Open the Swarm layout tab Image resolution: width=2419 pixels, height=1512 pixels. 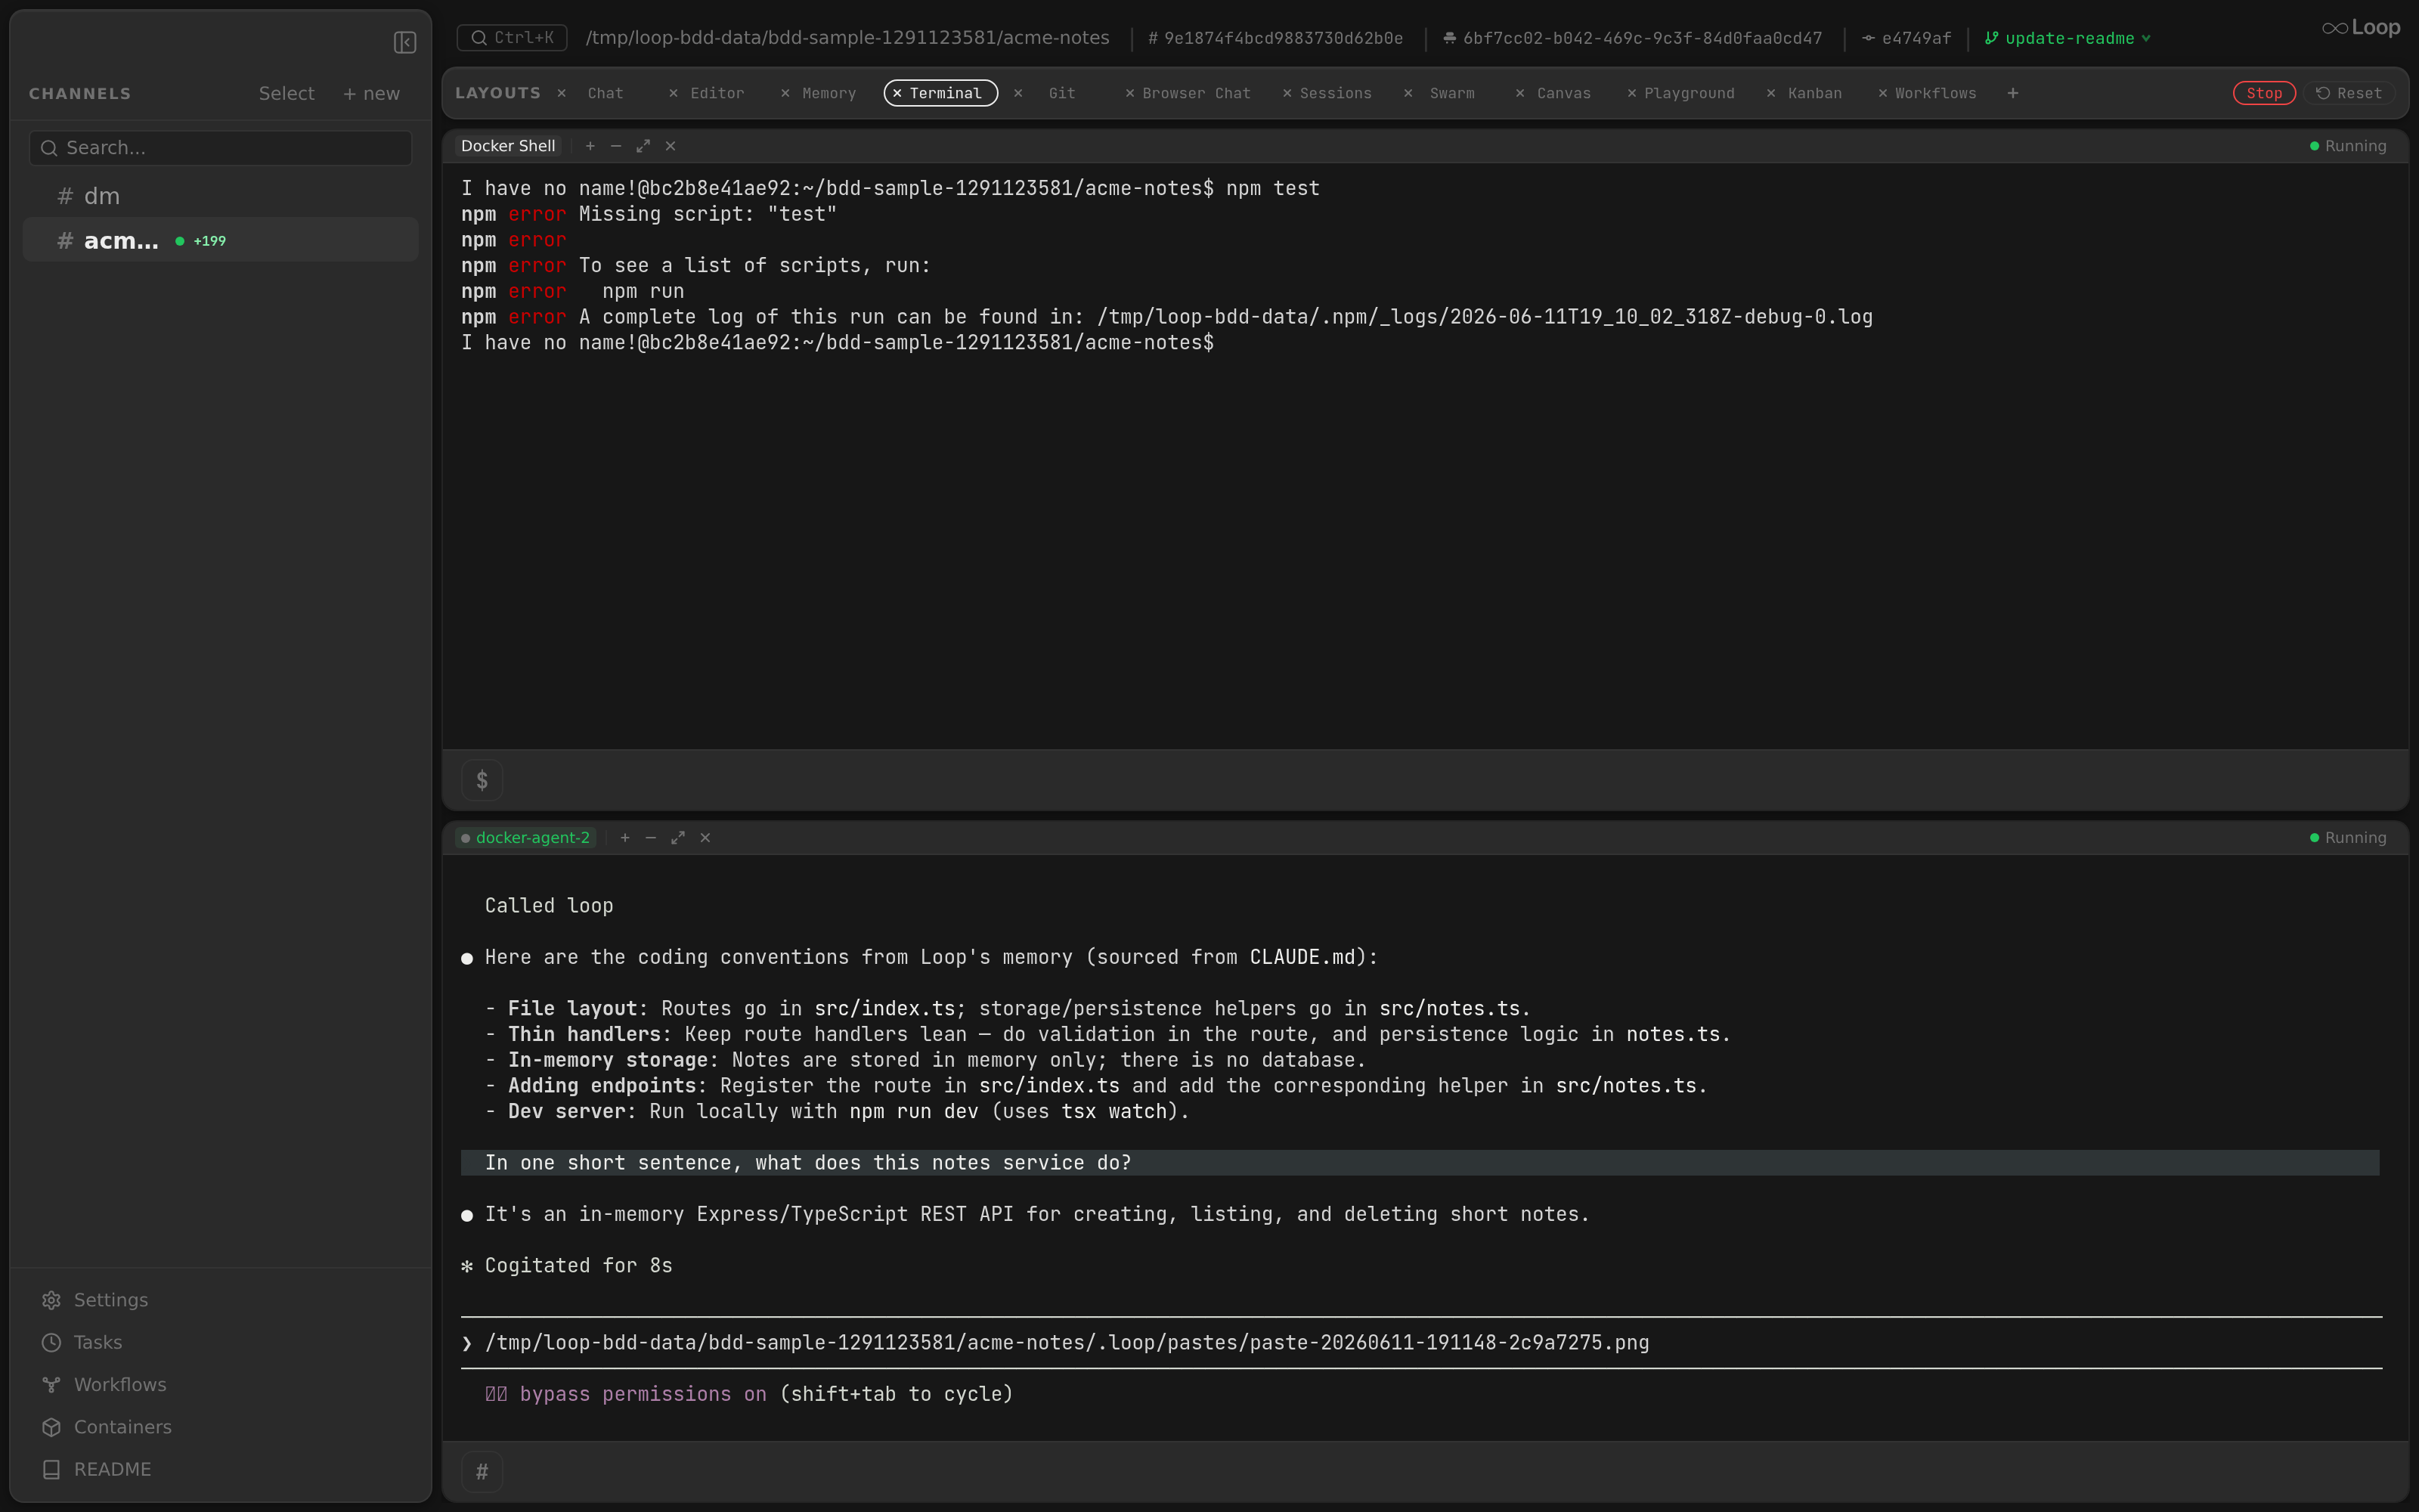pyautogui.click(x=1451, y=93)
